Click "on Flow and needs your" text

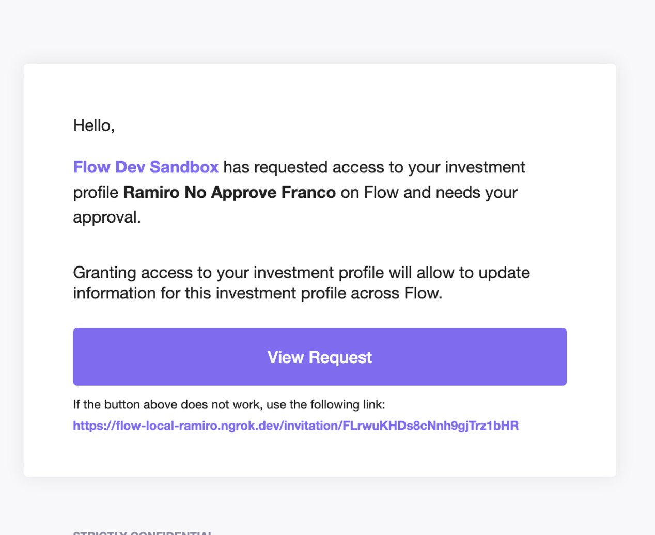point(429,193)
